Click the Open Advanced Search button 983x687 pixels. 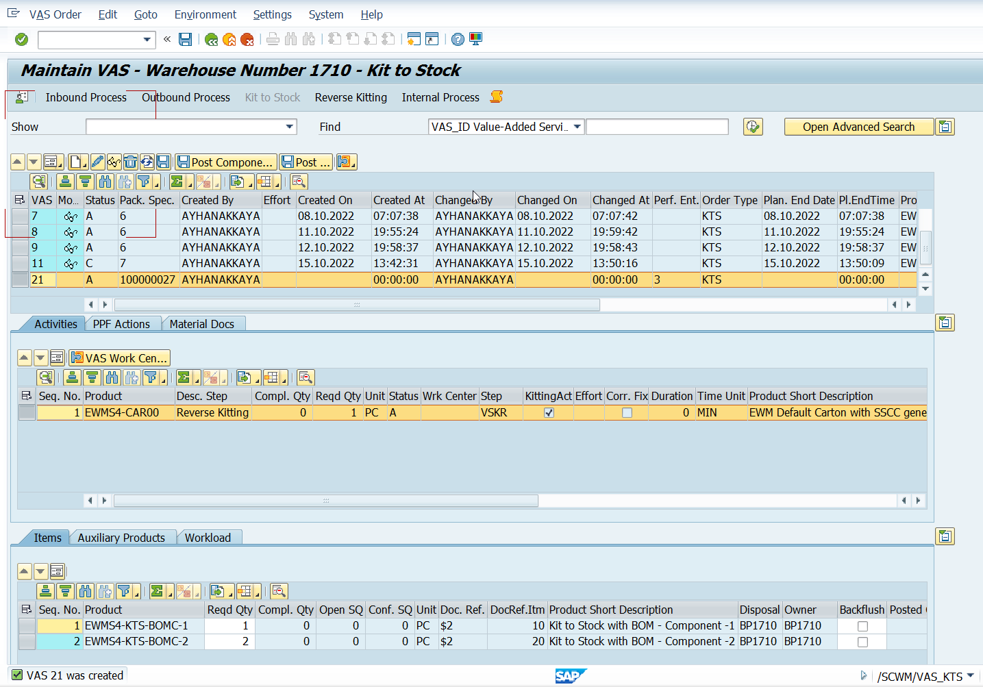[858, 127]
